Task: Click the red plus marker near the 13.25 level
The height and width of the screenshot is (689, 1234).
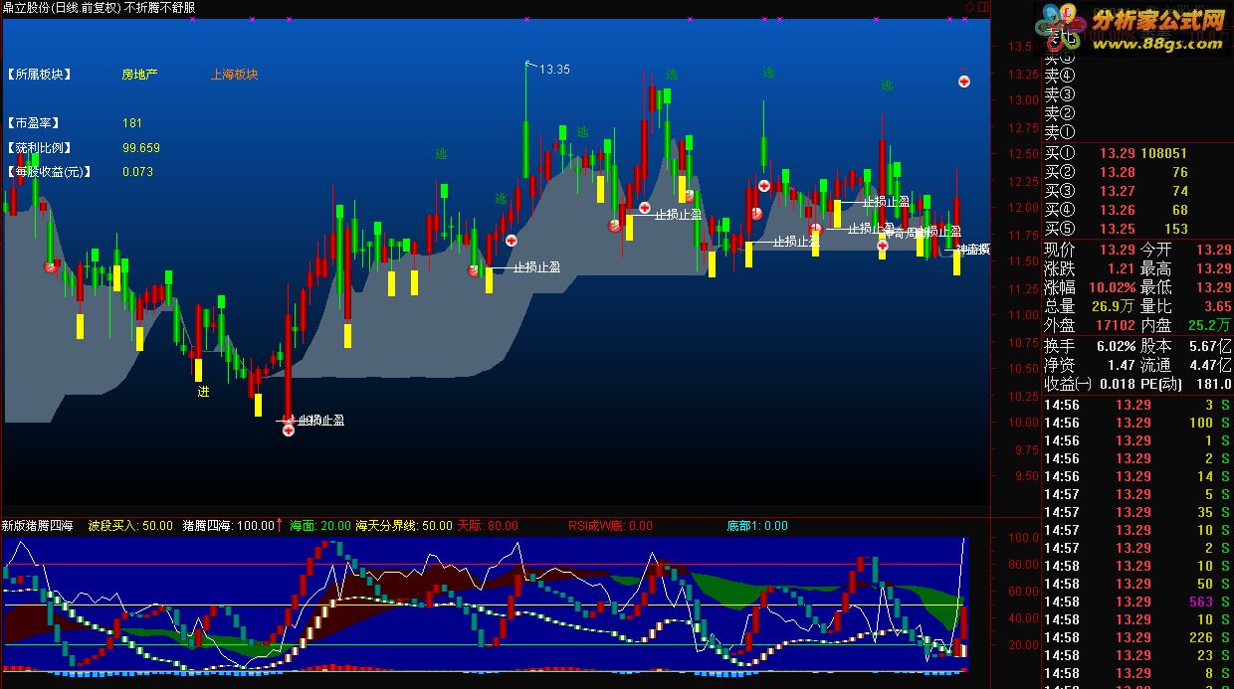Action: pyautogui.click(x=964, y=81)
